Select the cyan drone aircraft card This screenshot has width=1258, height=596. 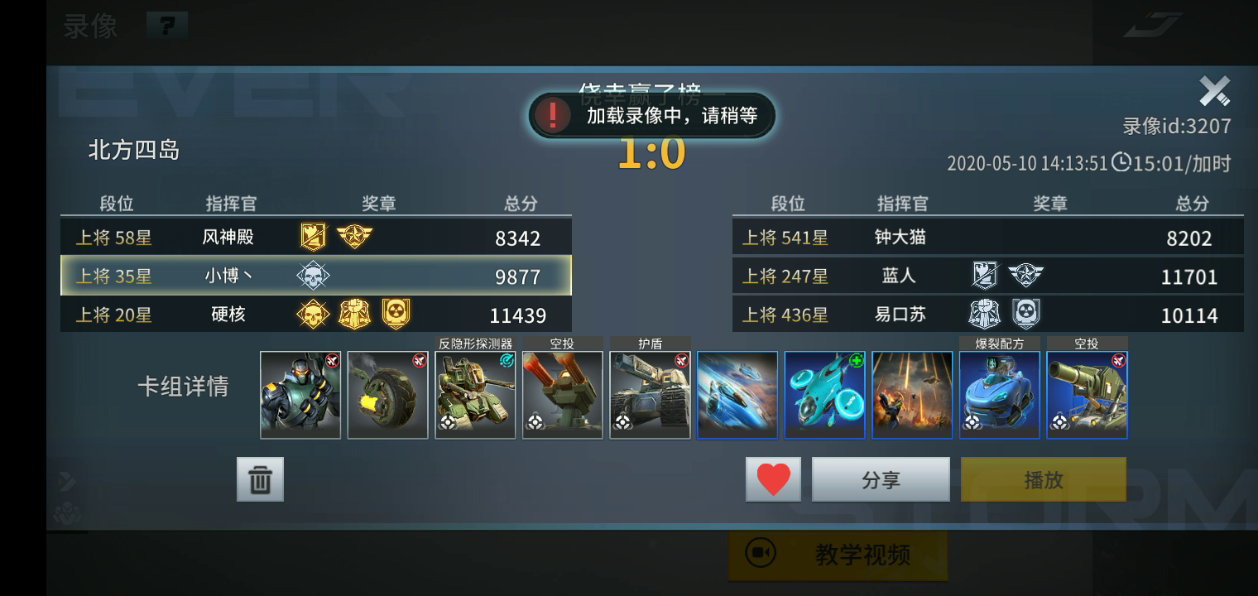824,395
